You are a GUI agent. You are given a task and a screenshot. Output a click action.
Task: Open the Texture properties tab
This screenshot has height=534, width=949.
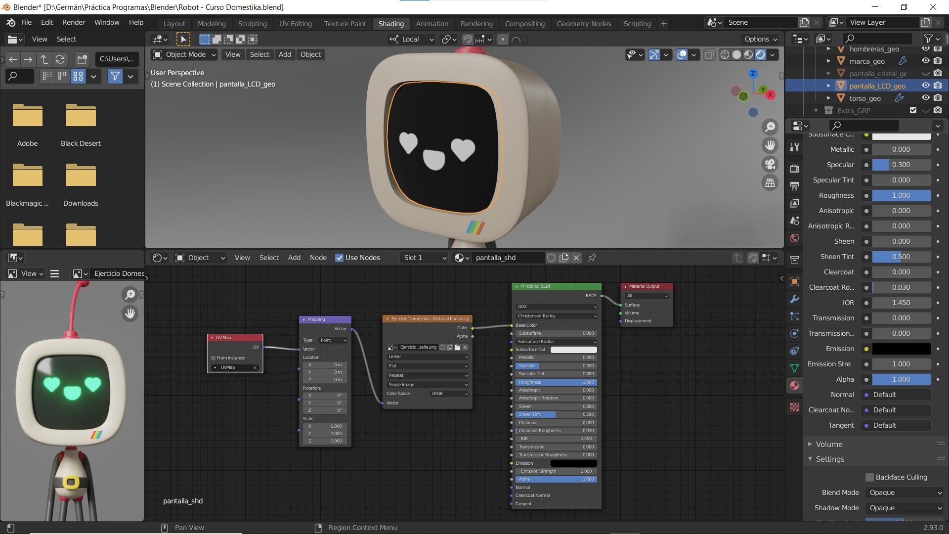[794, 407]
